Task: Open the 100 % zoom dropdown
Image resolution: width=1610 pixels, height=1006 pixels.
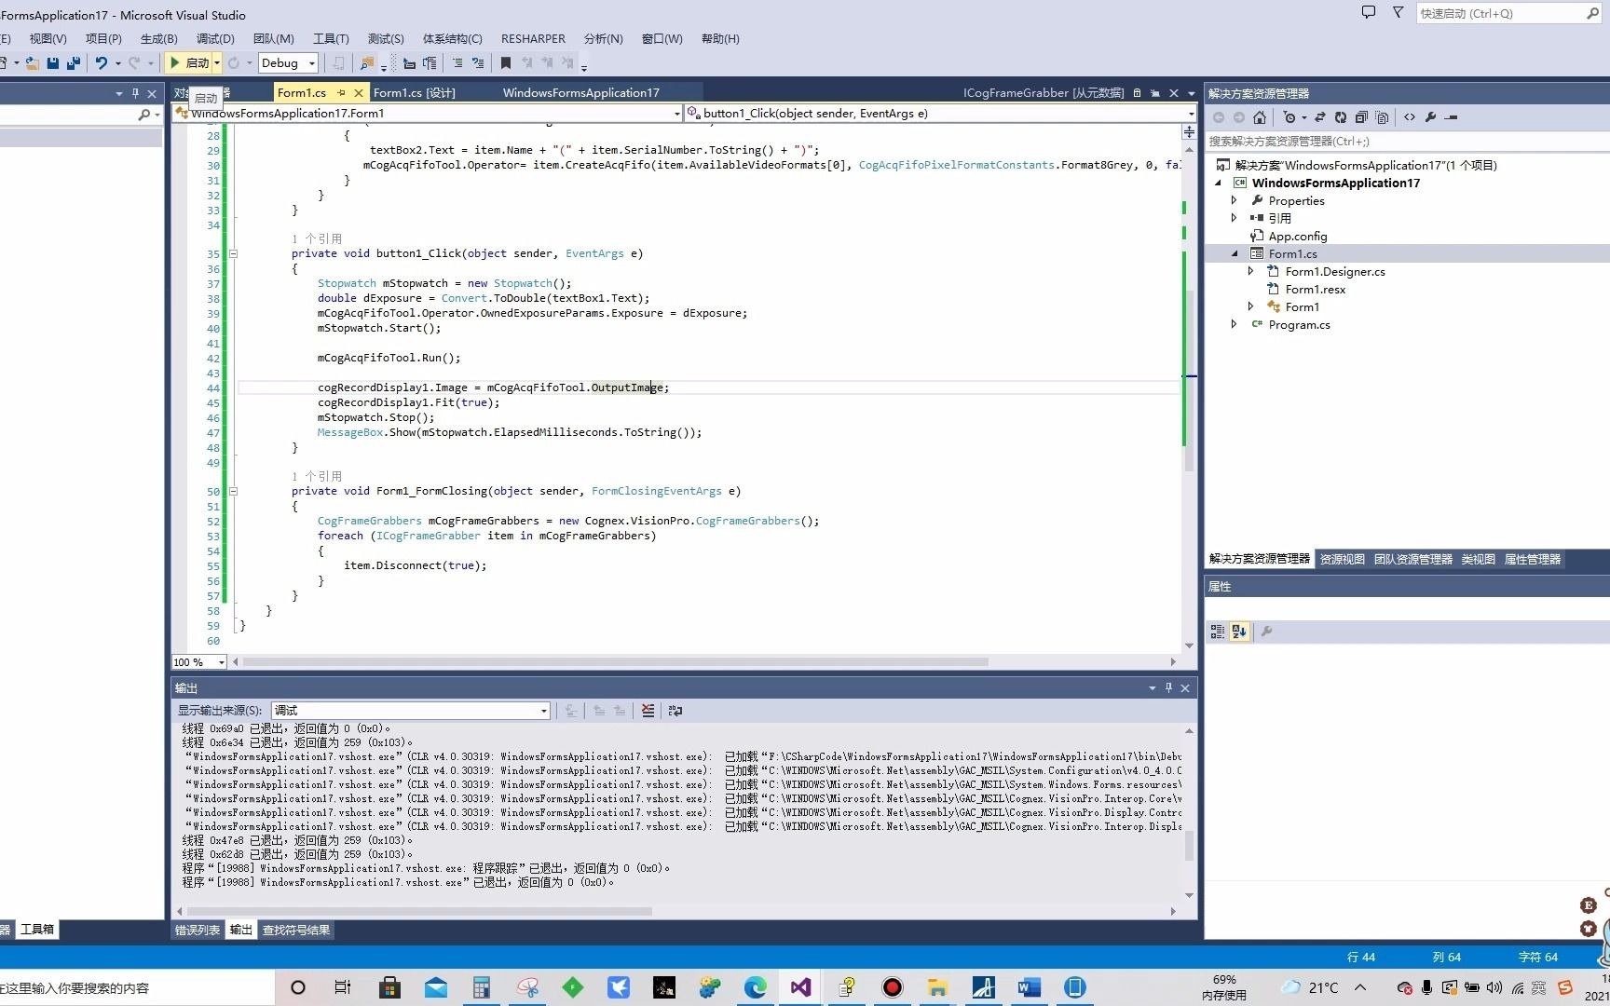Action: coord(199,661)
